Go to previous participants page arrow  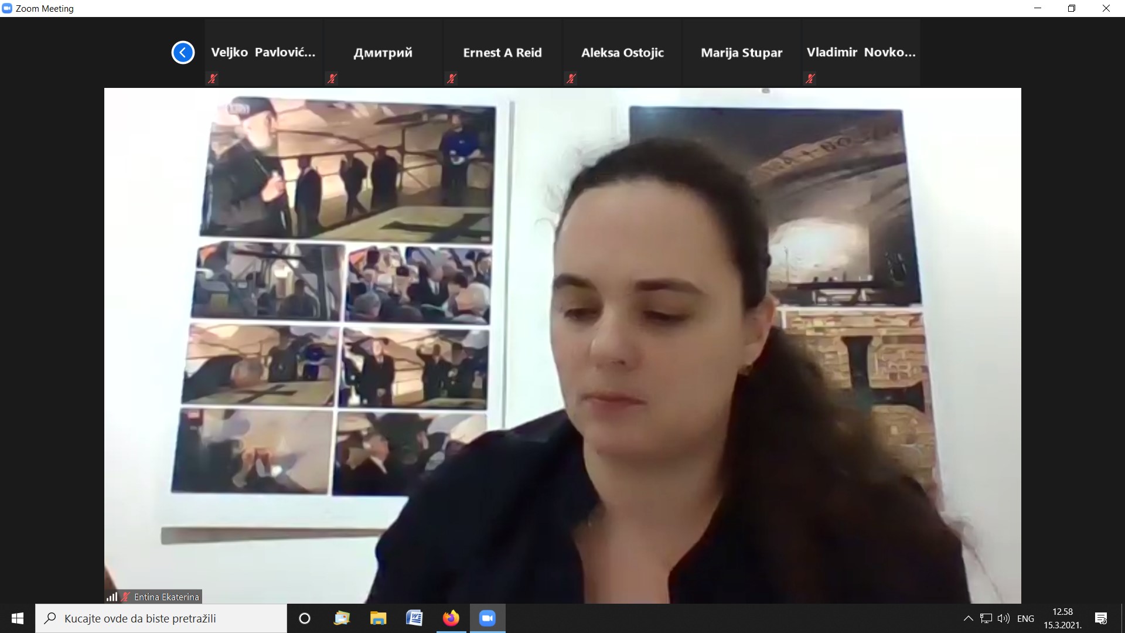coord(183,53)
